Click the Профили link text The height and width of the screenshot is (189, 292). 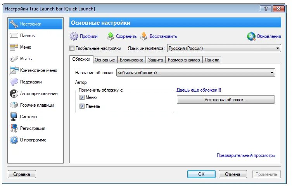coord(89,36)
